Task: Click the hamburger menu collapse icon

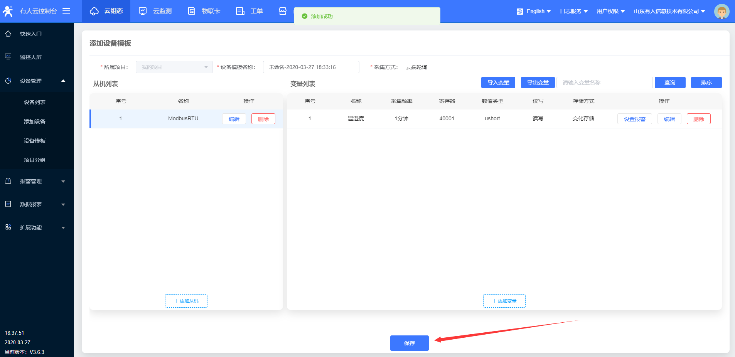Action: pos(66,11)
